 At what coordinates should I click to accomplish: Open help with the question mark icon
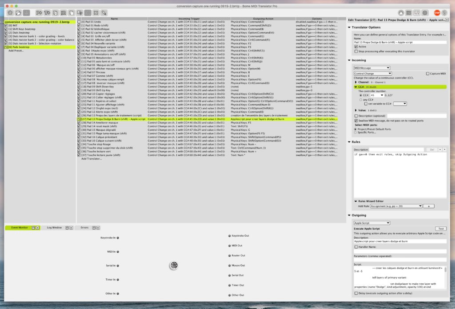[444, 13]
